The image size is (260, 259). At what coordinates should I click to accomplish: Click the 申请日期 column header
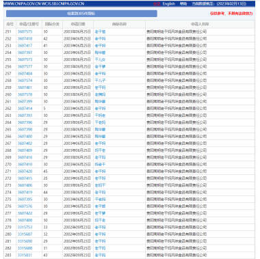coord(78,24)
